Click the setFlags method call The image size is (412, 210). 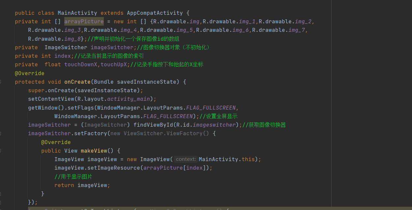point(81,108)
